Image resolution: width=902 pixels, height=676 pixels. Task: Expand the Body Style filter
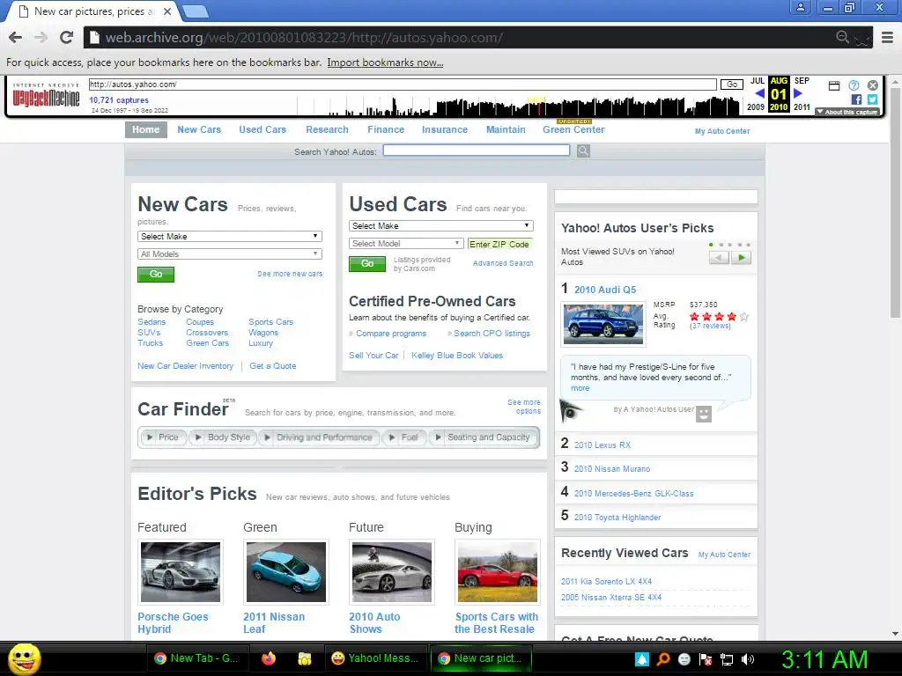click(x=223, y=437)
